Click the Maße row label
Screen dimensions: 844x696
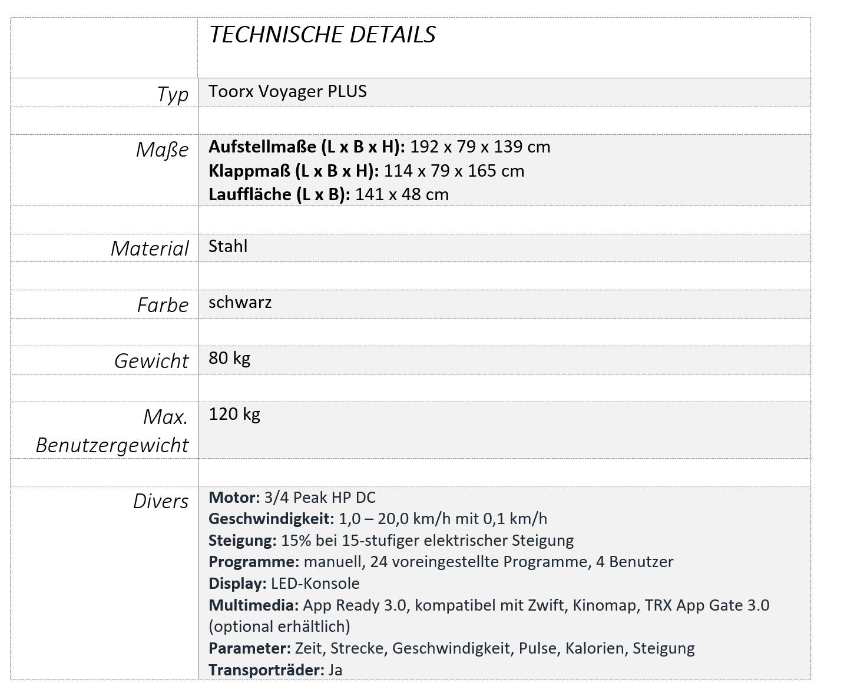click(162, 150)
